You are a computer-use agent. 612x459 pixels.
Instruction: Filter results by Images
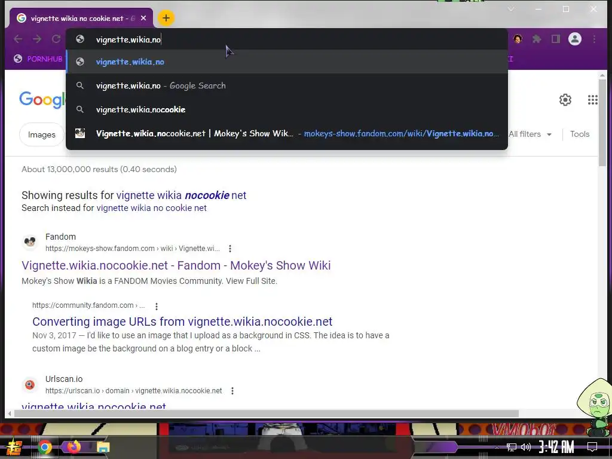[x=42, y=134]
